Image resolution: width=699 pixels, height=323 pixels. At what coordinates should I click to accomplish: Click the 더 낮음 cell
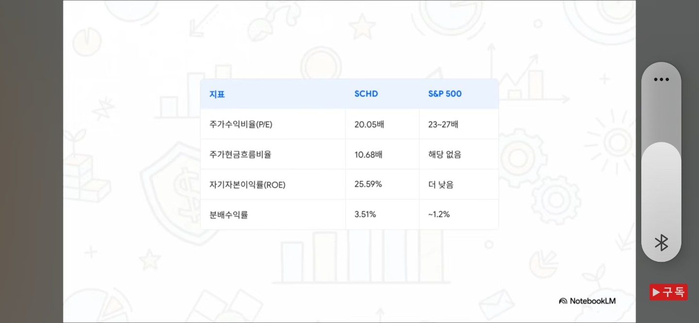click(x=441, y=185)
